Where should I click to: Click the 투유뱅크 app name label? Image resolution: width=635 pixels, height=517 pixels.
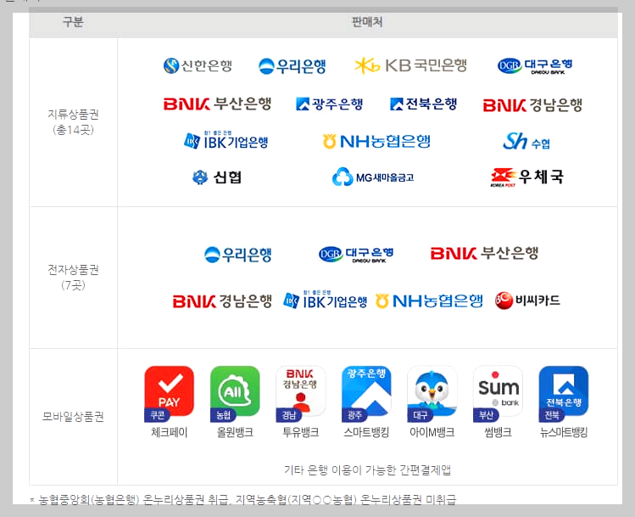click(x=301, y=432)
